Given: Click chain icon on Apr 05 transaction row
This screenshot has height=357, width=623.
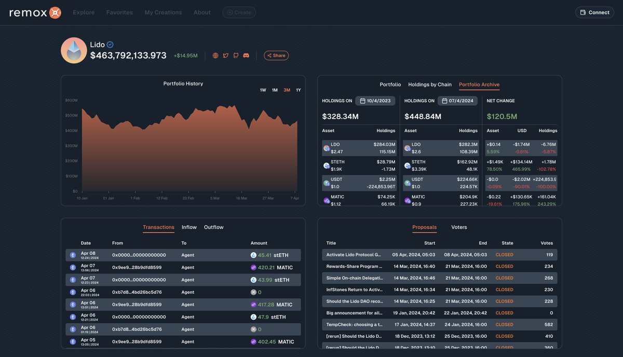Looking at the screenshot, I should click(x=73, y=342).
